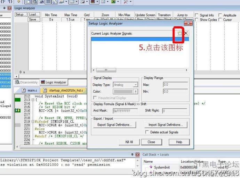Click the signals list horizontal scrollbar thumb
Screen dimensions: 240x178
(106, 70)
